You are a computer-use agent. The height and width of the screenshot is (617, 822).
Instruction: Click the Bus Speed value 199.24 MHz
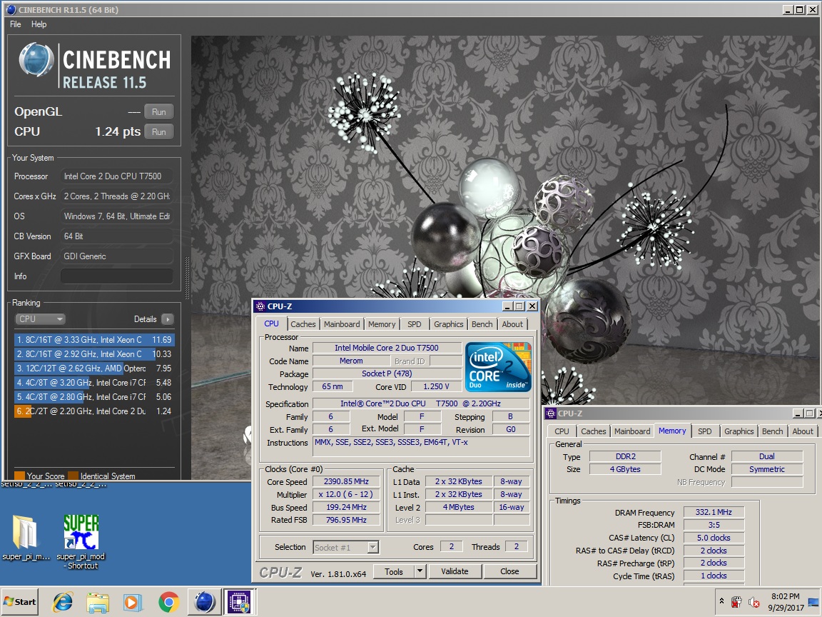(347, 507)
